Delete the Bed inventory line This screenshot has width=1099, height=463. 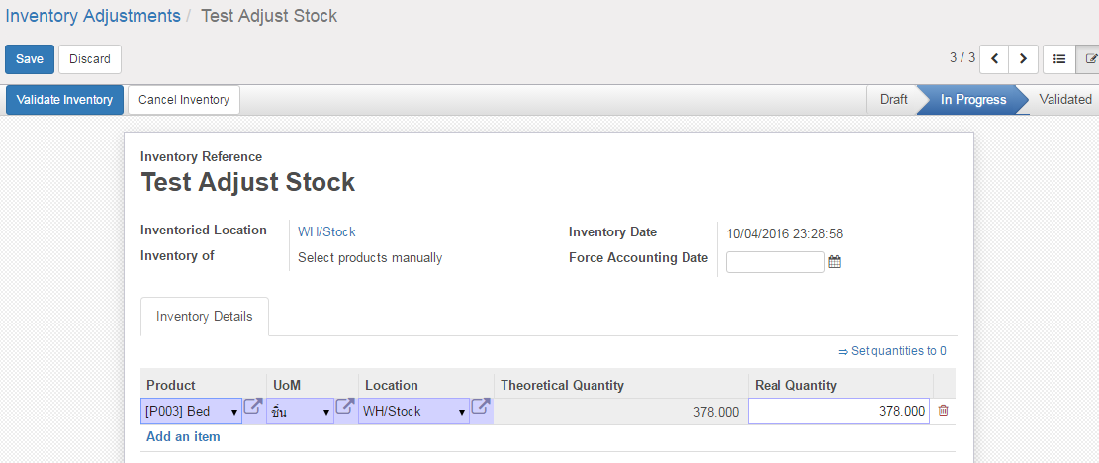943,411
